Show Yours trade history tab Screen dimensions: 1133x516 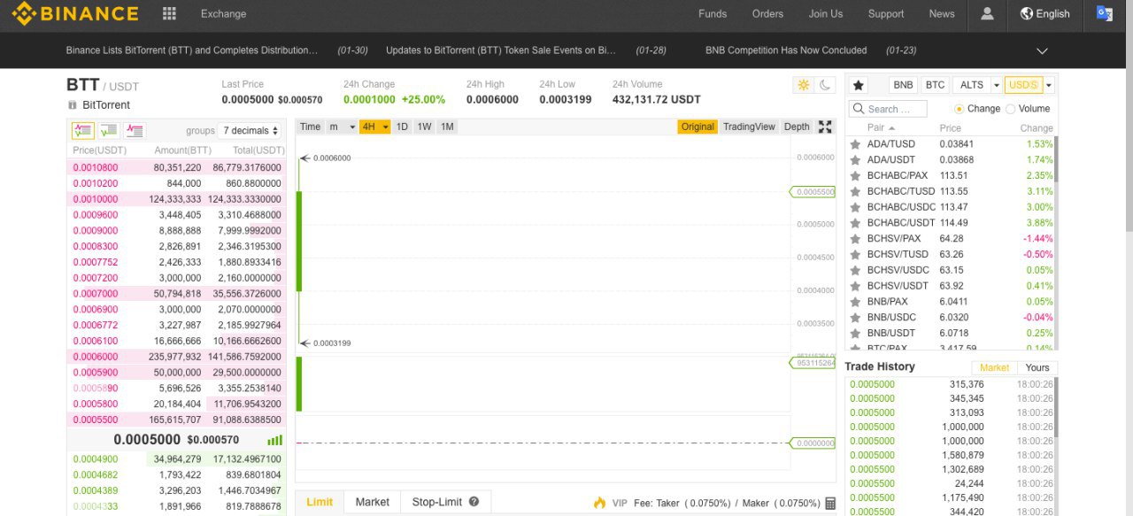coord(1037,367)
